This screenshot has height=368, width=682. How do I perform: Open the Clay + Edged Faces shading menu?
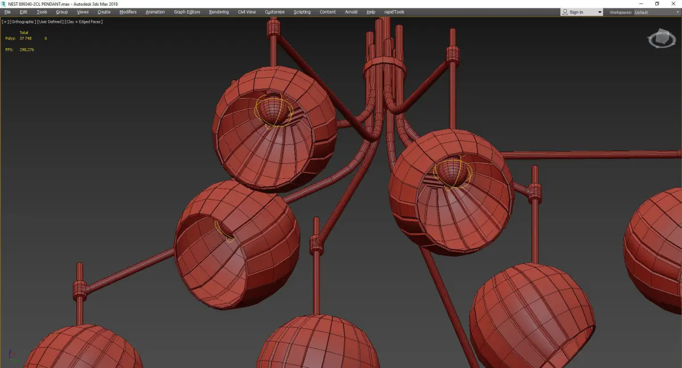coord(84,22)
